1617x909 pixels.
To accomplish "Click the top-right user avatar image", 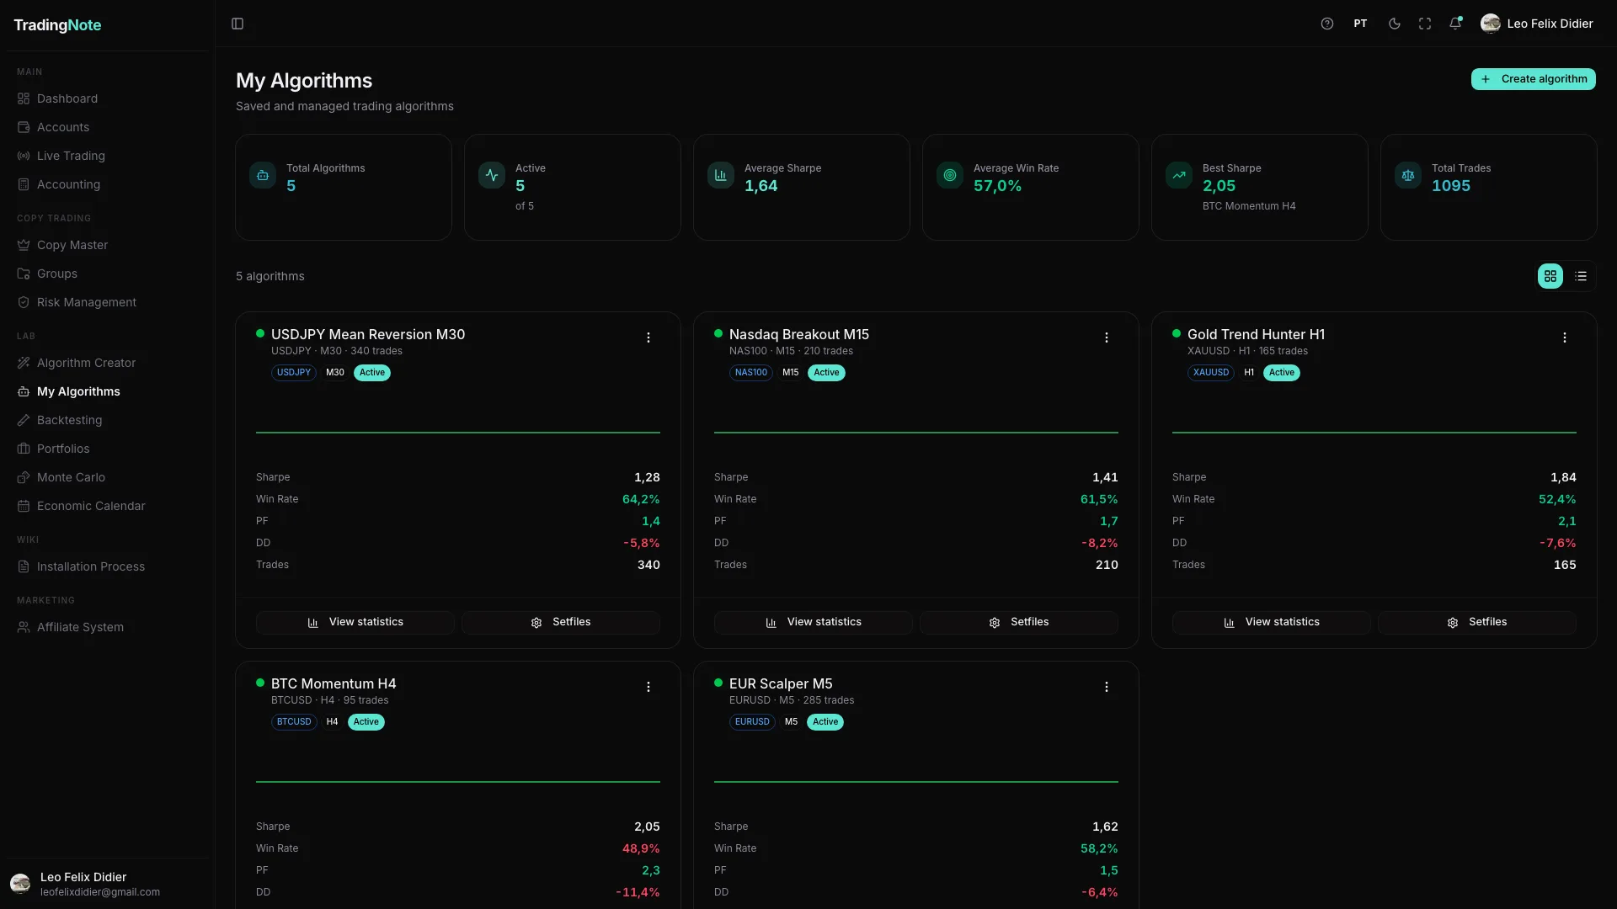I will [x=1491, y=24].
